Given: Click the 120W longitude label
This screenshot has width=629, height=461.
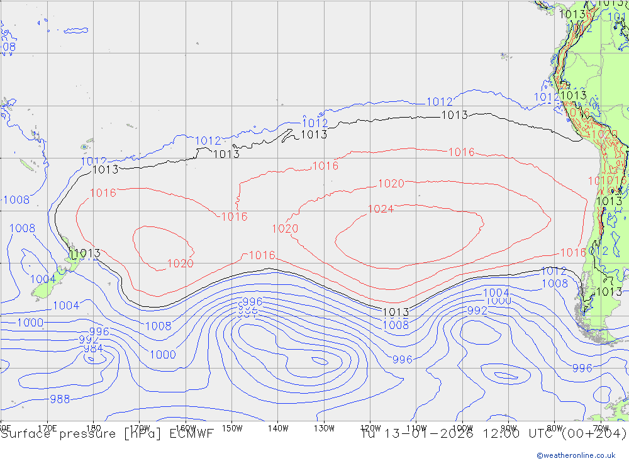Looking at the screenshot, I should (370, 428).
